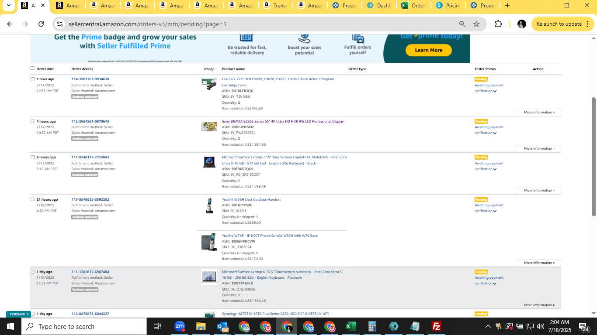Bookmark this page with the star icon

click(x=476, y=24)
